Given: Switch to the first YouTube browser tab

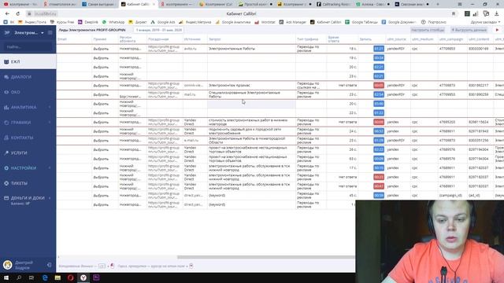Looking at the screenshot, I should pos(20,4).
